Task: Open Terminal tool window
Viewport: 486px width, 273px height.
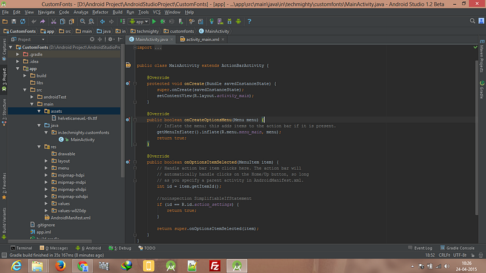Action: (x=21, y=248)
